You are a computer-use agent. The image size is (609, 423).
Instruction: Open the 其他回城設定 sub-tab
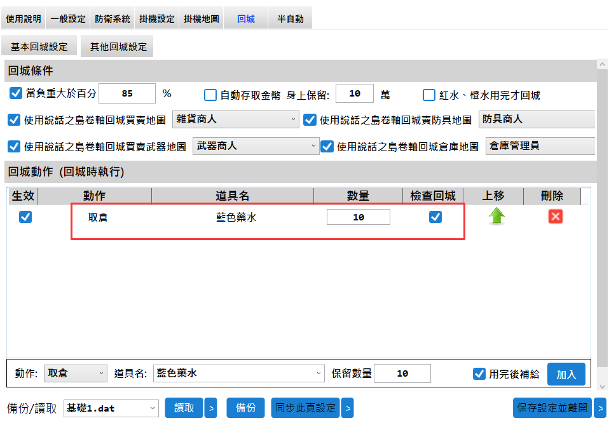pyautogui.click(x=118, y=47)
